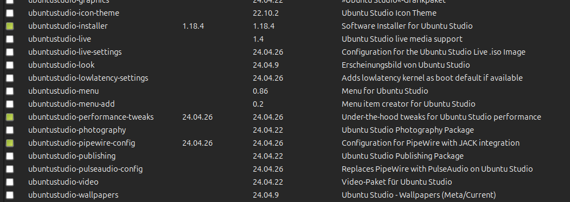Click latest version 24.04.9 in ubuntustudio-wallpapers row
The height and width of the screenshot is (202, 570).
[266, 195]
